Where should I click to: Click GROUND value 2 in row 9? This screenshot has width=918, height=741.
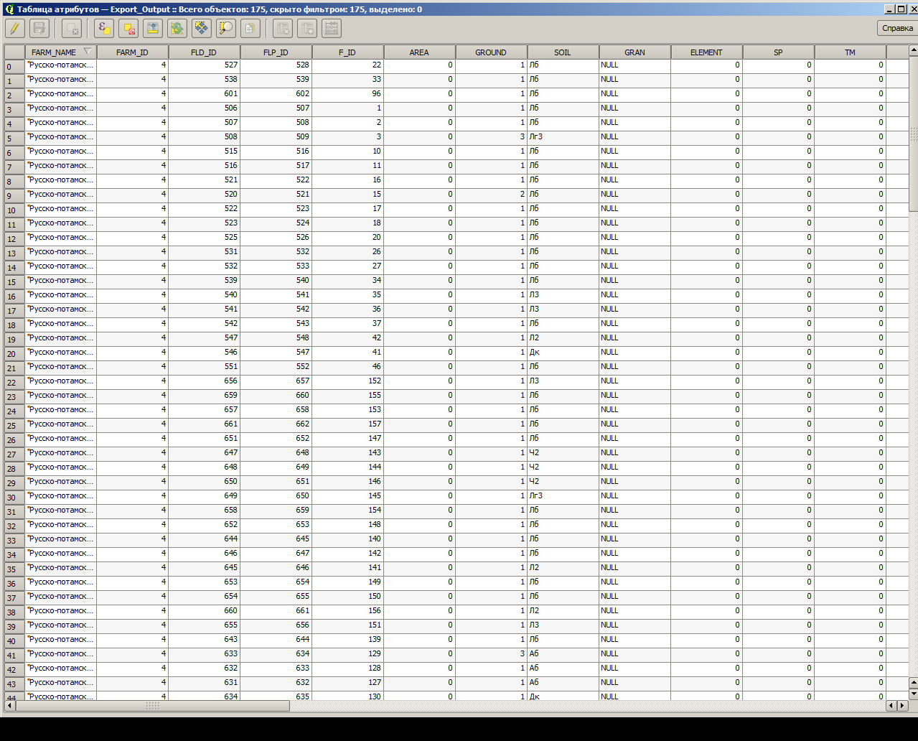pos(492,195)
